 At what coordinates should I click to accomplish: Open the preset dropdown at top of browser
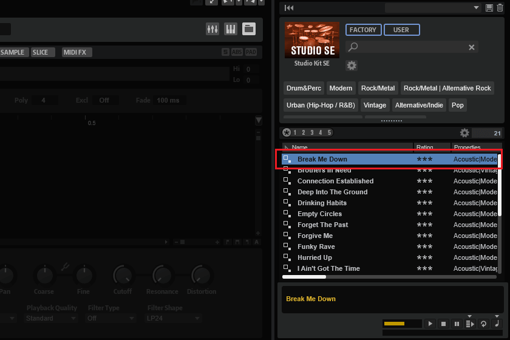(433, 7)
